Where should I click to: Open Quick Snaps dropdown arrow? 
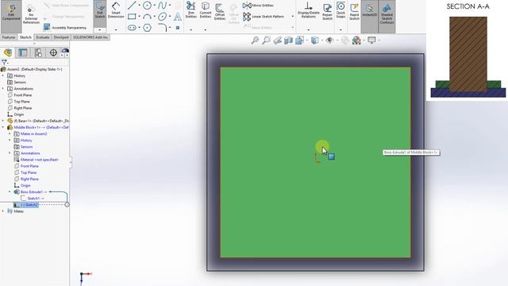tap(341, 29)
